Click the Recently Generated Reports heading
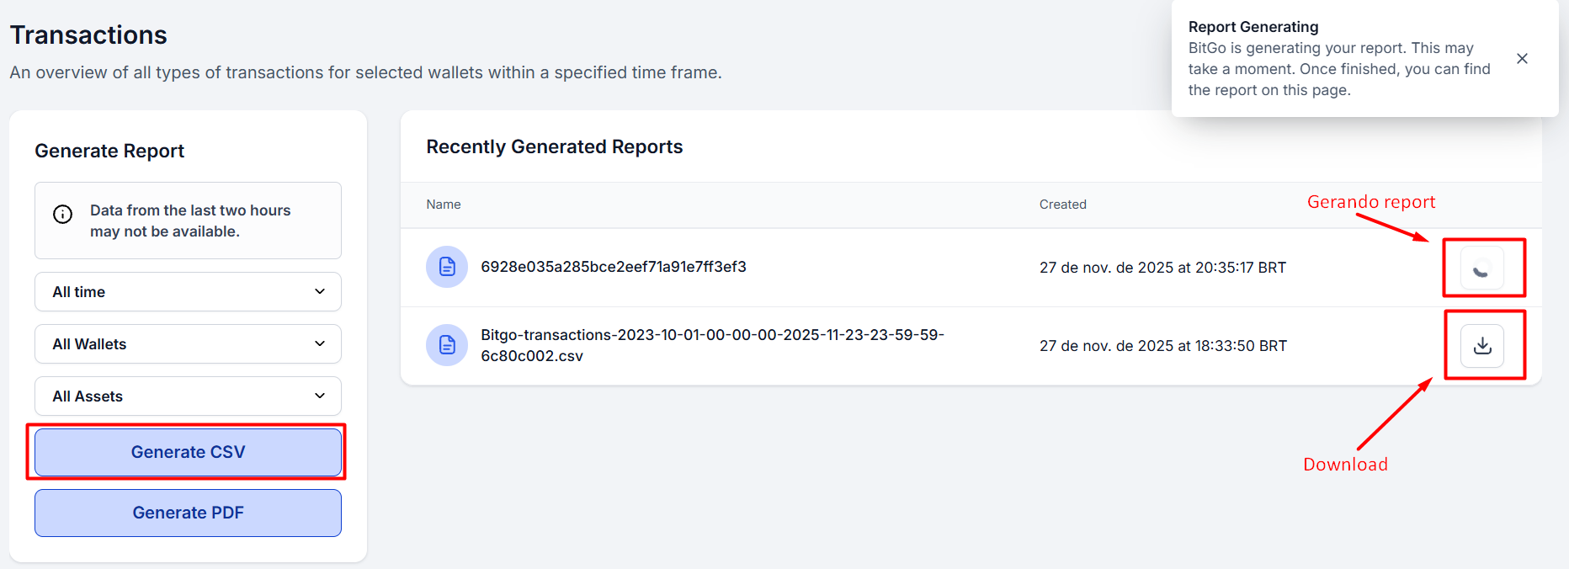 (x=554, y=146)
